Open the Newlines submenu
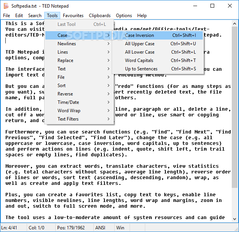 click(79, 44)
